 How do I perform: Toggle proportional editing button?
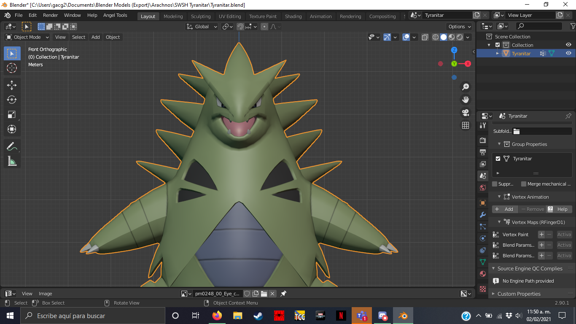coord(264,27)
